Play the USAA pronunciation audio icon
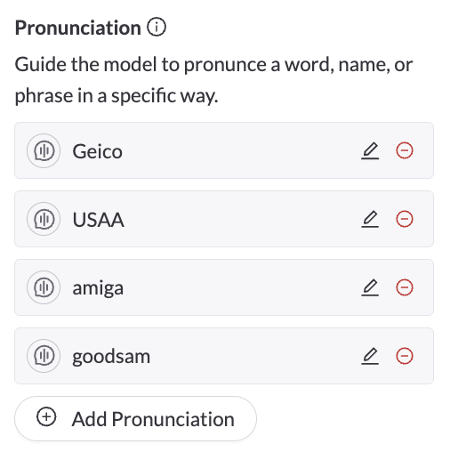The height and width of the screenshot is (452, 450). coord(44,219)
